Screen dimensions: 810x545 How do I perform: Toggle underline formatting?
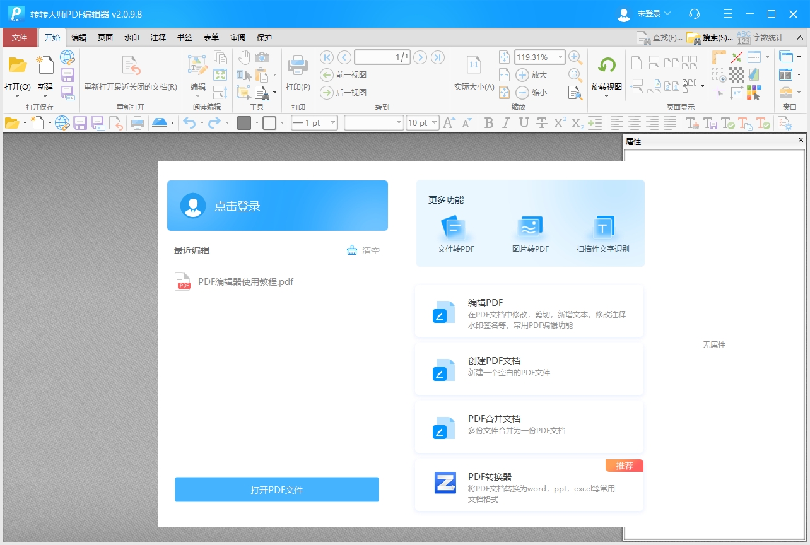[524, 123]
